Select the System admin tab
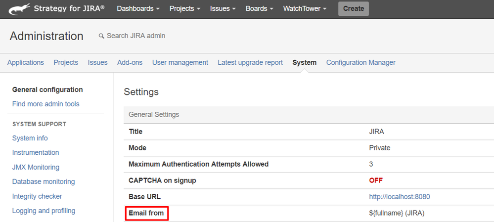The height and width of the screenshot is (222, 494). [304, 62]
